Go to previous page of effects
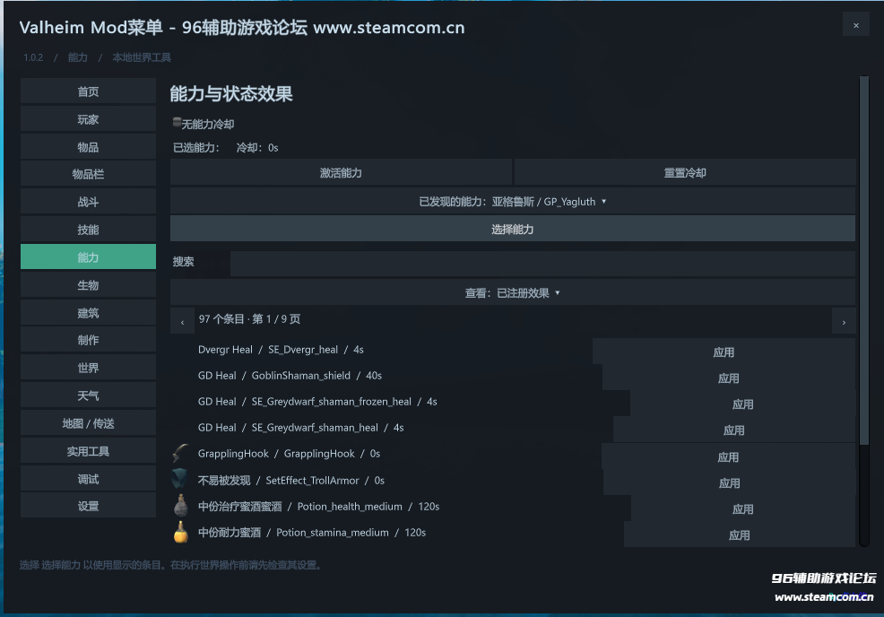Viewport: 884px width, 617px height. (182, 321)
